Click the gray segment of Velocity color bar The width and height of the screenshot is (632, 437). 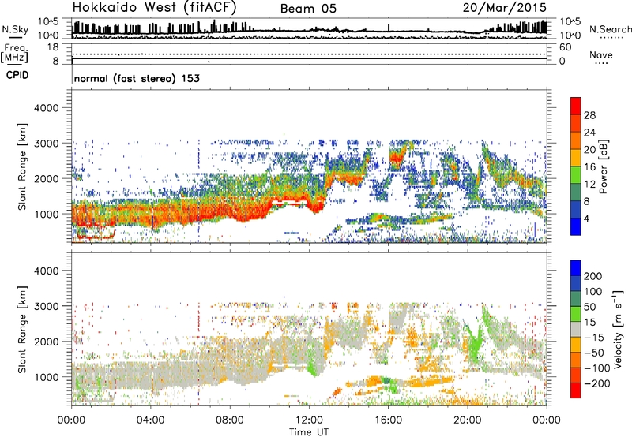tap(576, 330)
